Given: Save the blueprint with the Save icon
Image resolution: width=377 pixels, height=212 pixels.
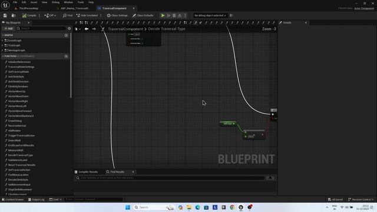Looking at the screenshot, I should [x=5, y=15].
